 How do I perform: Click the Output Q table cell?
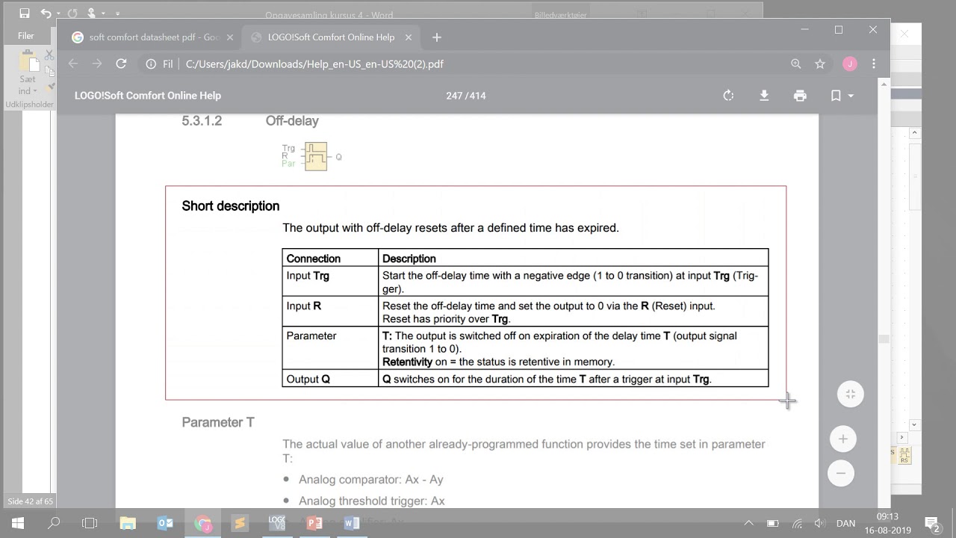330,379
